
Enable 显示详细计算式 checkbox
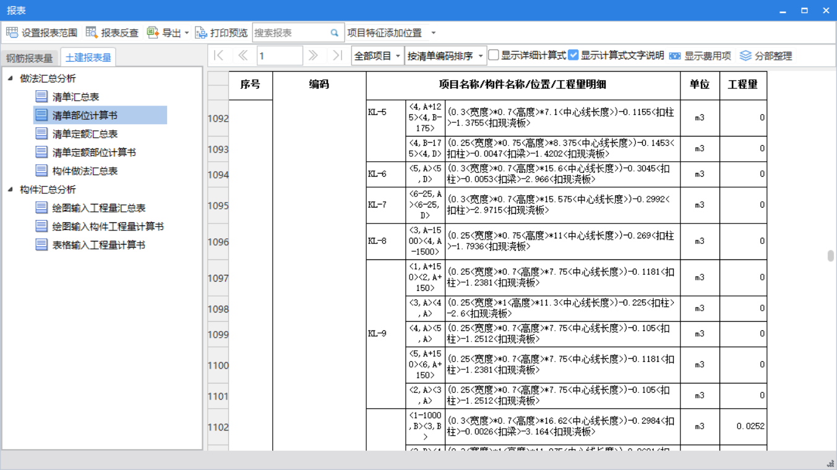[494, 55]
